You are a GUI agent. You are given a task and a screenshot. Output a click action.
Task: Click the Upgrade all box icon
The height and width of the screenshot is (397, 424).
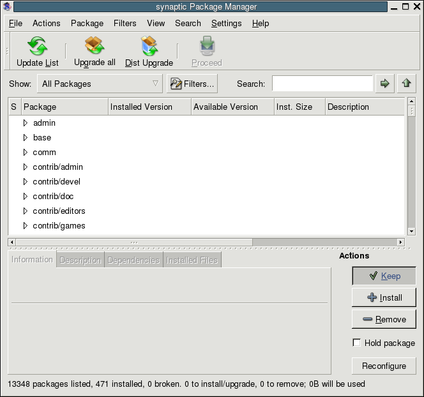(95, 45)
